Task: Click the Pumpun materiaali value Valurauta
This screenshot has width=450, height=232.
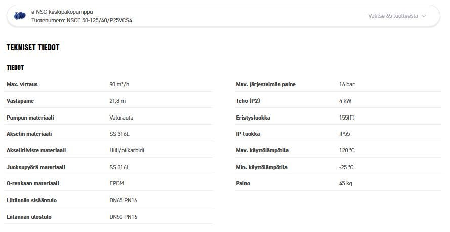Action: click(x=121, y=118)
